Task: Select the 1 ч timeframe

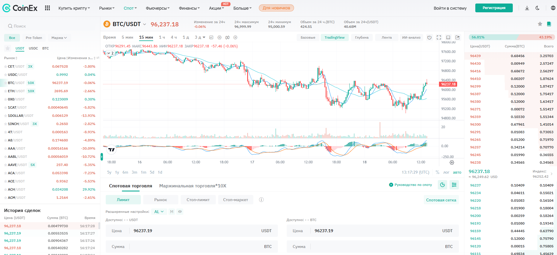Action: pos(162,37)
